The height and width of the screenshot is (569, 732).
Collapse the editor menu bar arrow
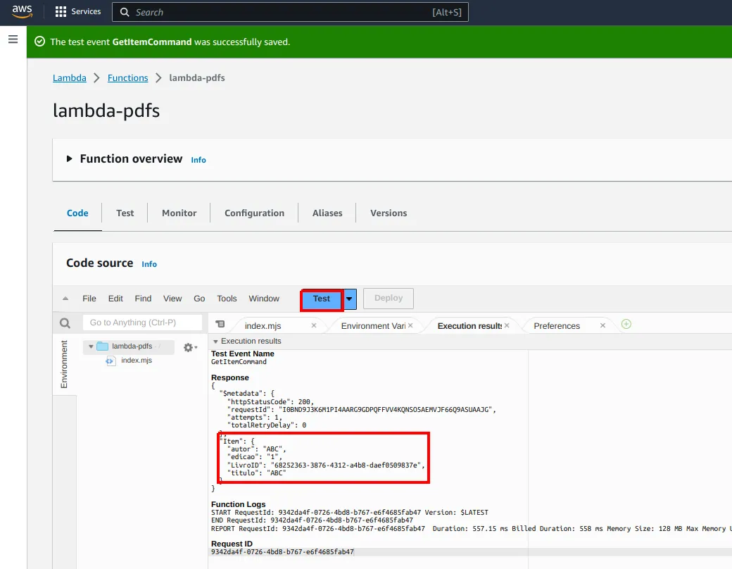click(x=65, y=299)
